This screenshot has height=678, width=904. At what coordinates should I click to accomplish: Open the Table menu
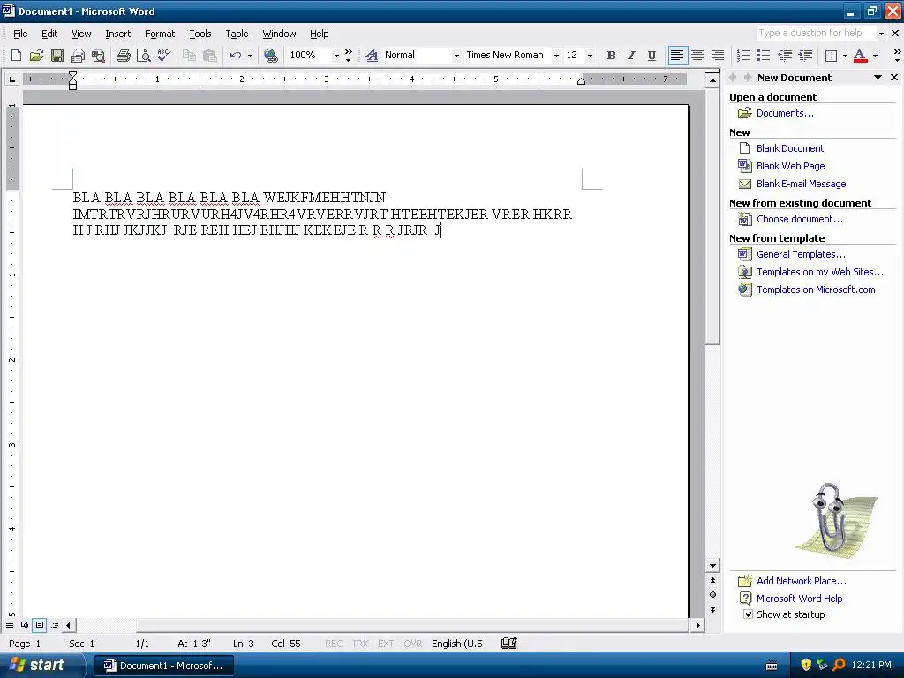pyautogui.click(x=237, y=34)
